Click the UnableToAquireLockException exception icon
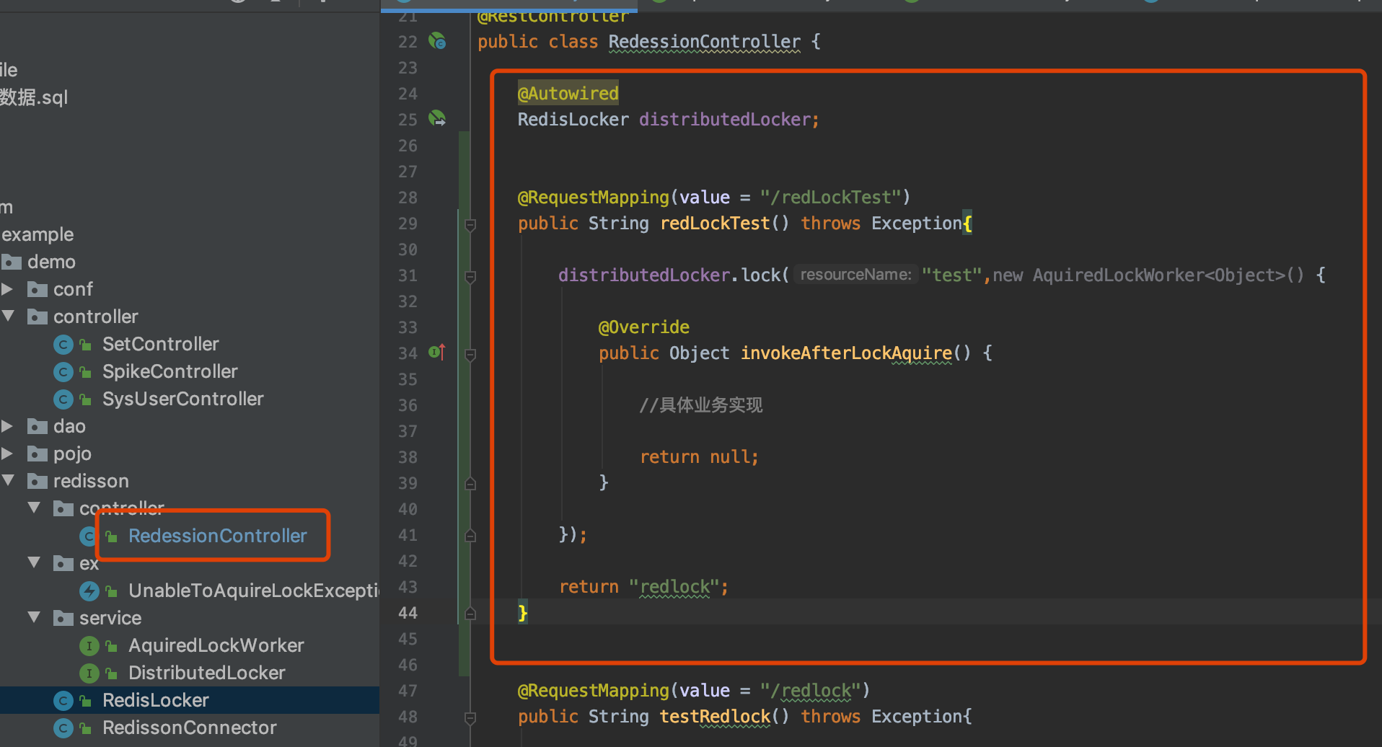The width and height of the screenshot is (1382, 747). coord(89,591)
